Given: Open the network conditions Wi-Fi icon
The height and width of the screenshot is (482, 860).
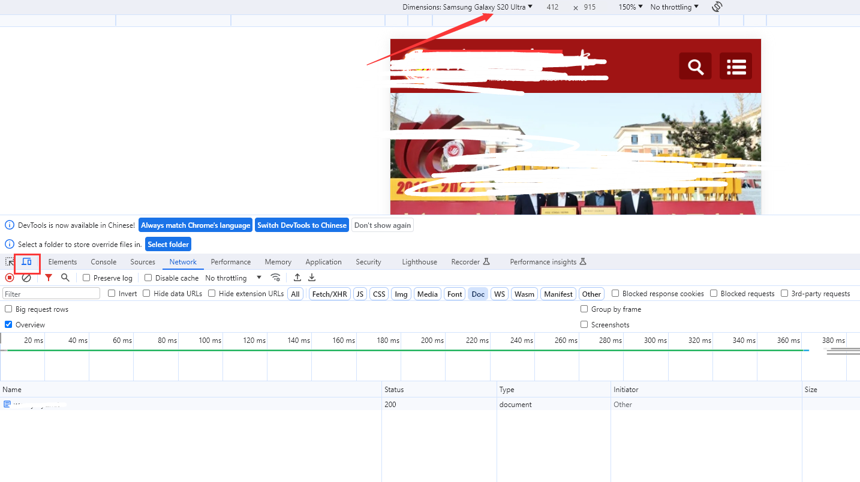Looking at the screenshot, I should point(275,278).
